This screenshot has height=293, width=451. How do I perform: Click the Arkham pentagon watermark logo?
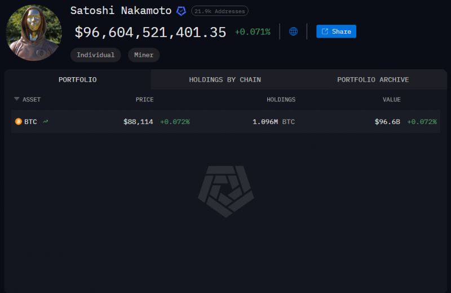(226, 192)
